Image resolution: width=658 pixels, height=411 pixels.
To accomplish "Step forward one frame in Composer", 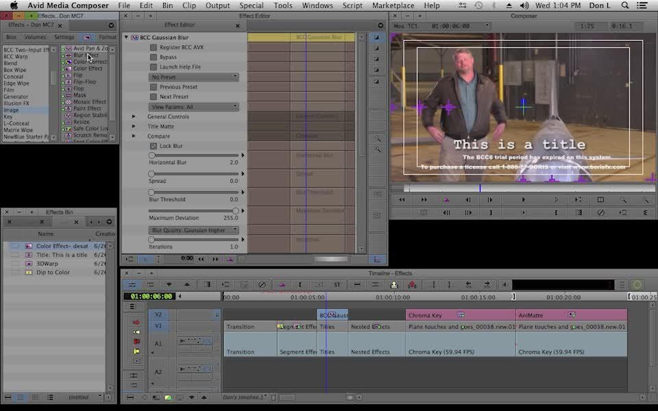I will tap(489, 200).
